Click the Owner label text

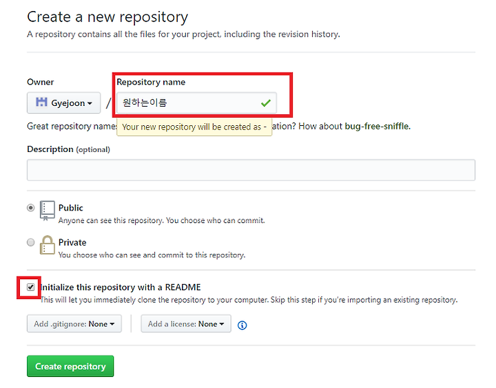pyautogui.click(x=41, y=82)
